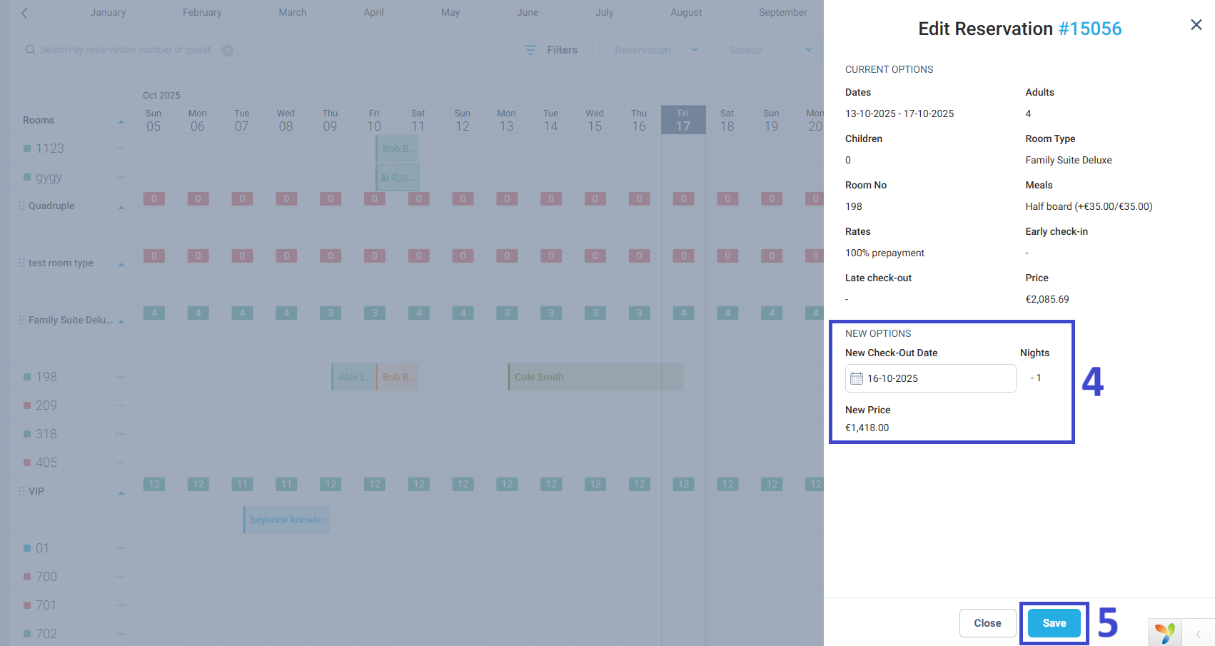Click the back arrow beside January
1215x646 pixels.
[x=24, y=13]
